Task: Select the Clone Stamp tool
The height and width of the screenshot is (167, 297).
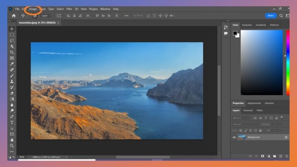Action: (x=12, y=82)
